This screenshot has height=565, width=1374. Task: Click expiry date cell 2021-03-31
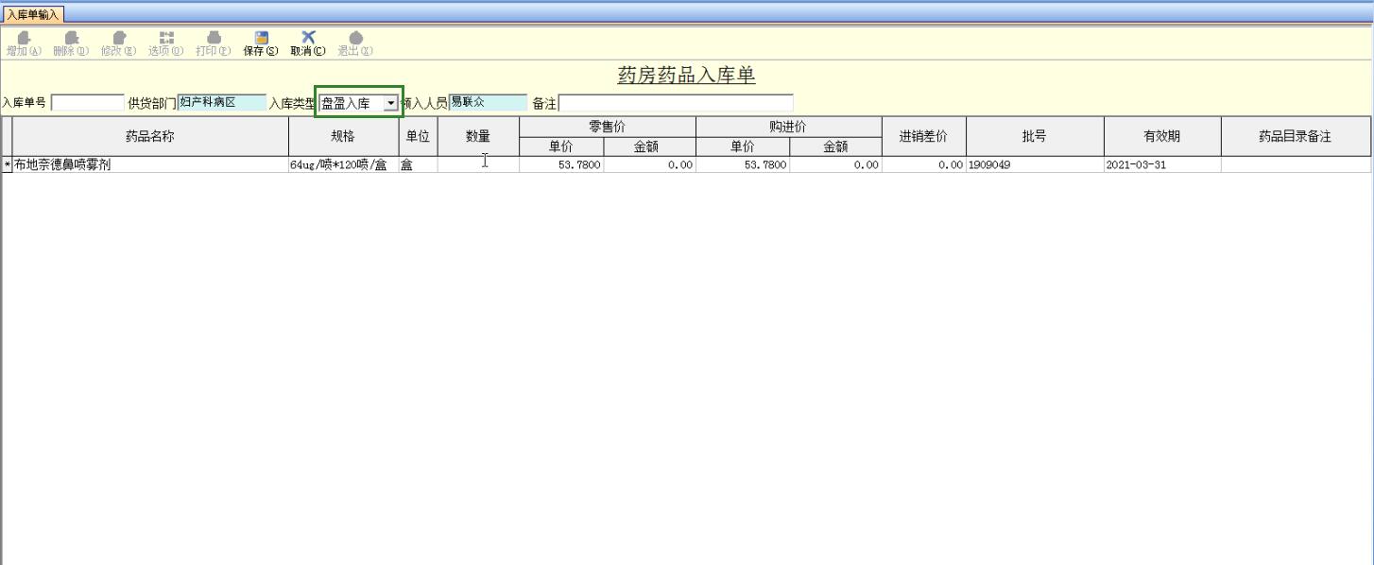tap(1162, 164)
